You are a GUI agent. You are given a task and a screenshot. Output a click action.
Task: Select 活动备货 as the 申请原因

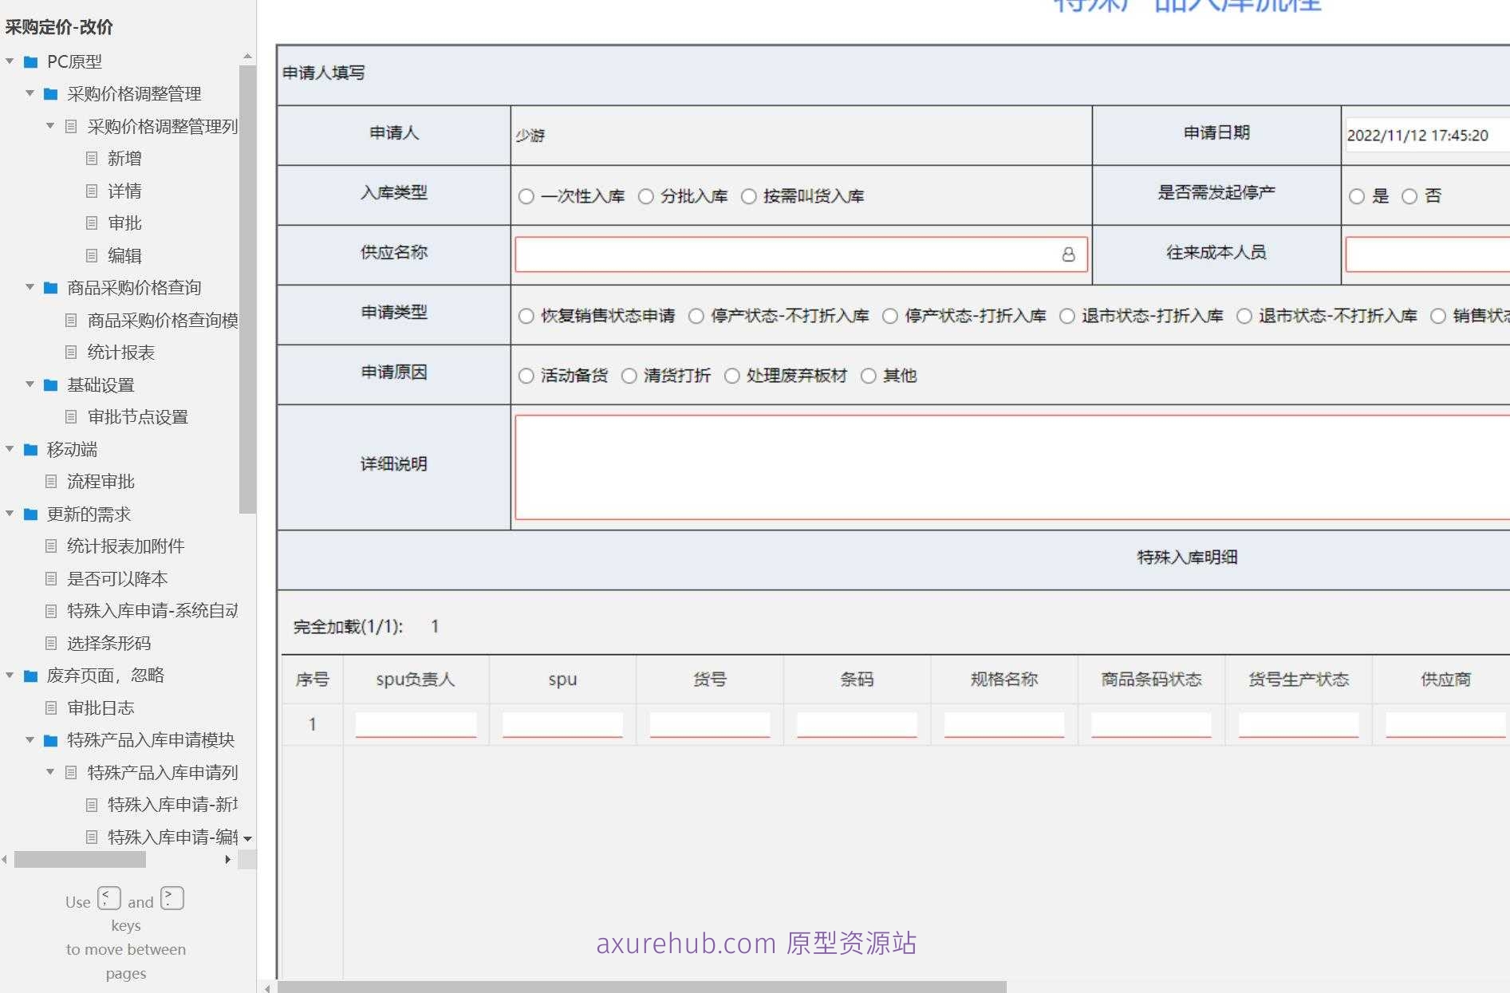coord(526,375)
